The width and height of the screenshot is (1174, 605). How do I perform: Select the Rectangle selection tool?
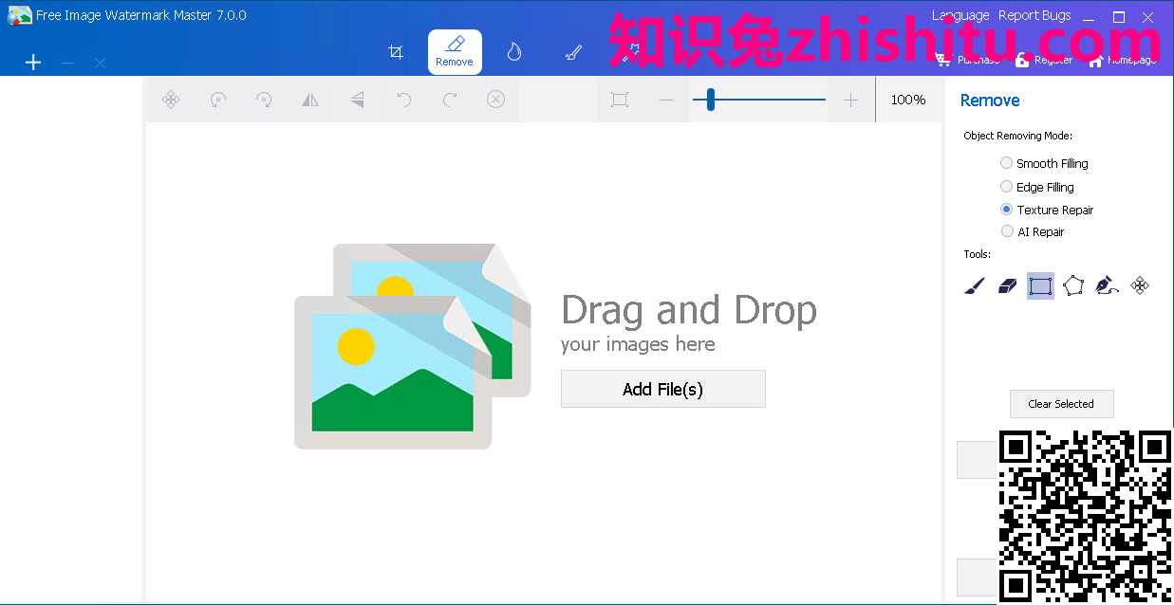(x=1040, y=285)
